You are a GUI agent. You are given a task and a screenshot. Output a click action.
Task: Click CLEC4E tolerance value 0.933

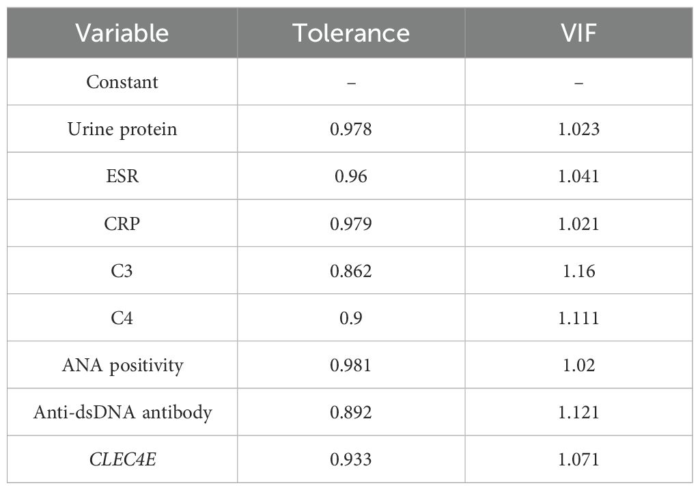pyautogui.click(x=351, y=459)
